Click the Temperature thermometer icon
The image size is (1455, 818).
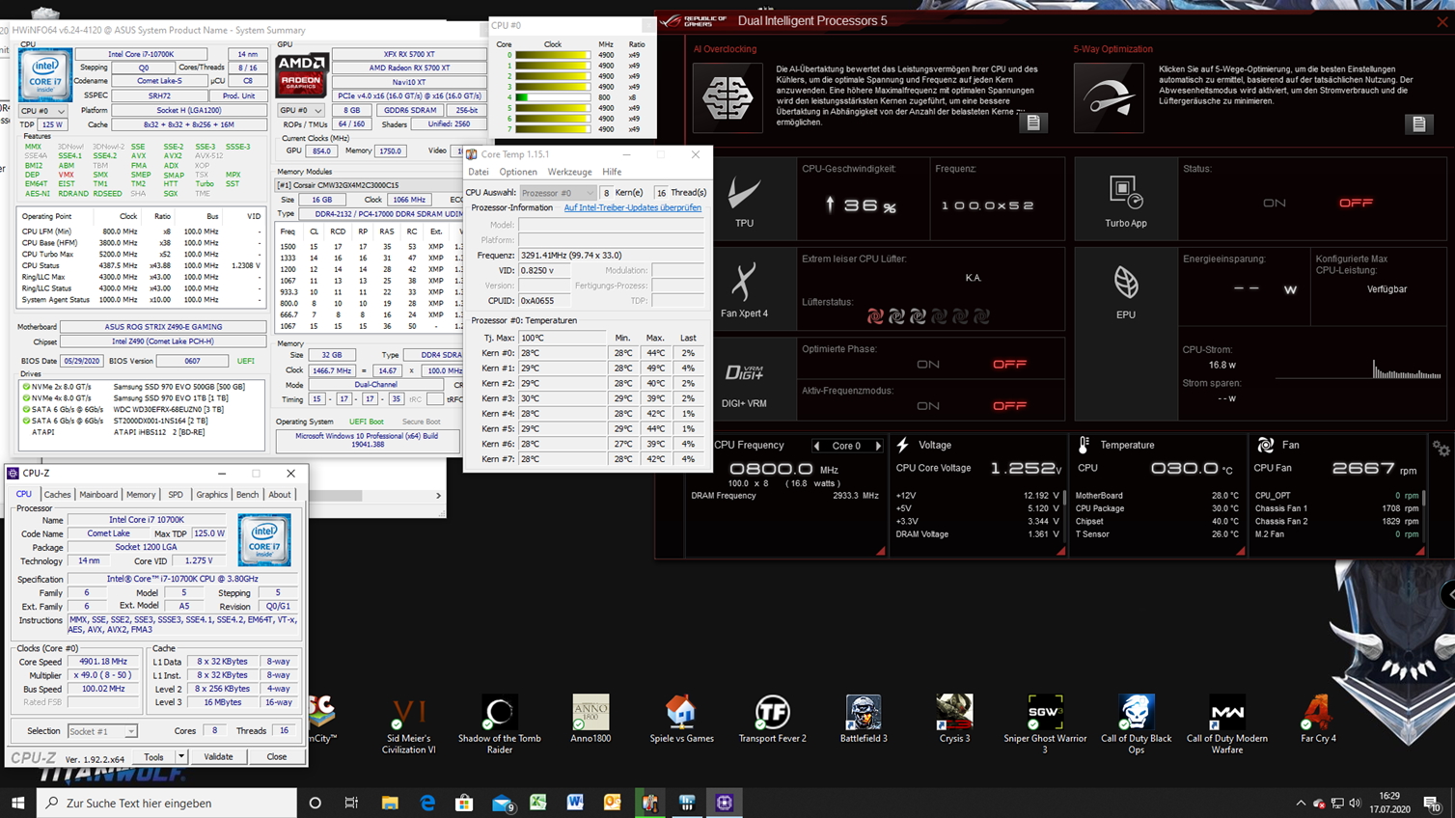tap(1084, 445)
